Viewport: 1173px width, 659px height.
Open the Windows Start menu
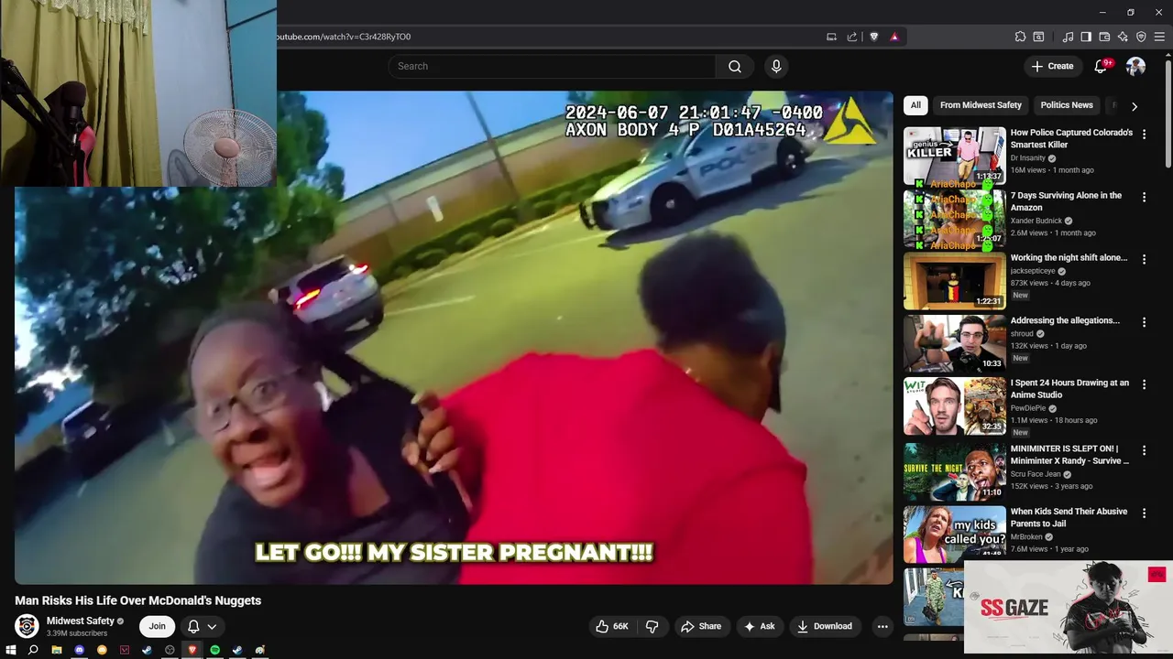point(11,650)
